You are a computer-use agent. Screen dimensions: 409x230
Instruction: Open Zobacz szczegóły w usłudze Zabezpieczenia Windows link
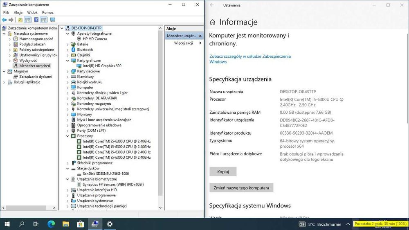click(250, 59)
